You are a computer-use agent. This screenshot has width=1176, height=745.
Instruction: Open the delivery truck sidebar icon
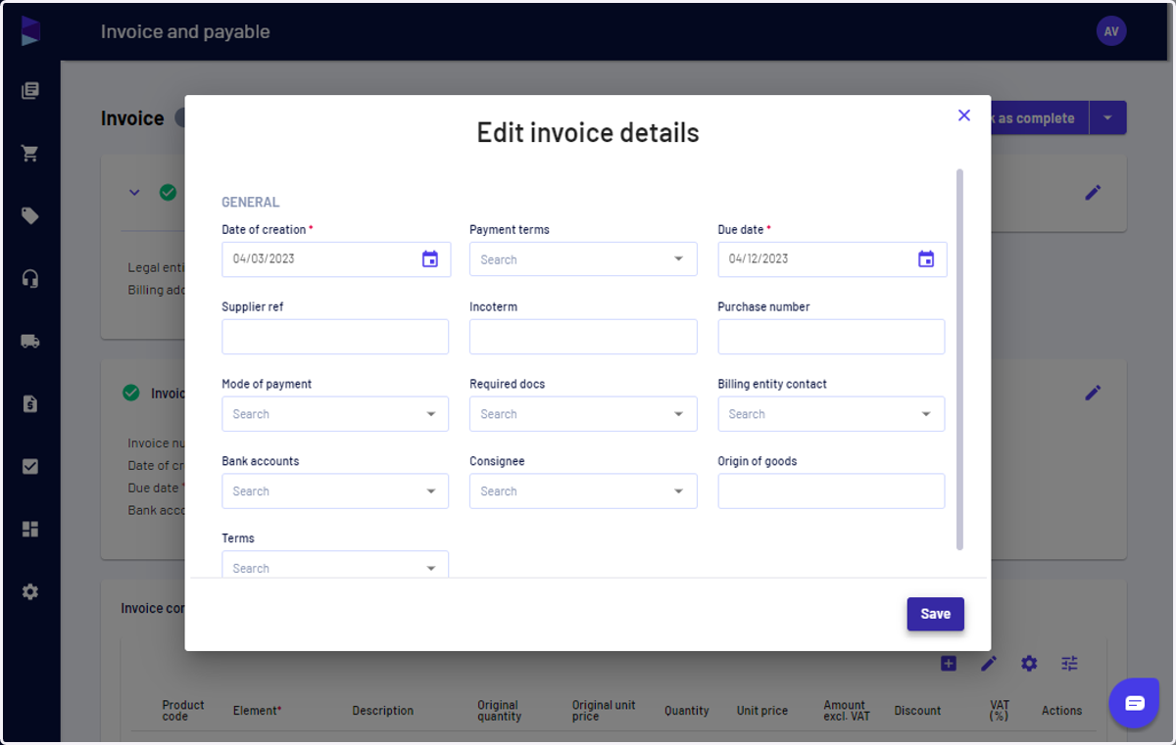tap(30, 342)
